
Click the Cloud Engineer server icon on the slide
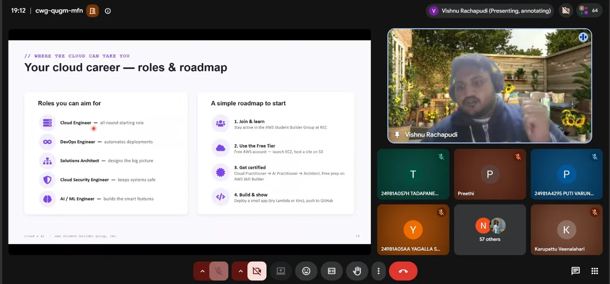[47, 123]
